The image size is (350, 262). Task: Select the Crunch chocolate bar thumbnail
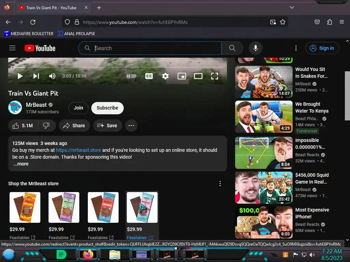(103, 207)
